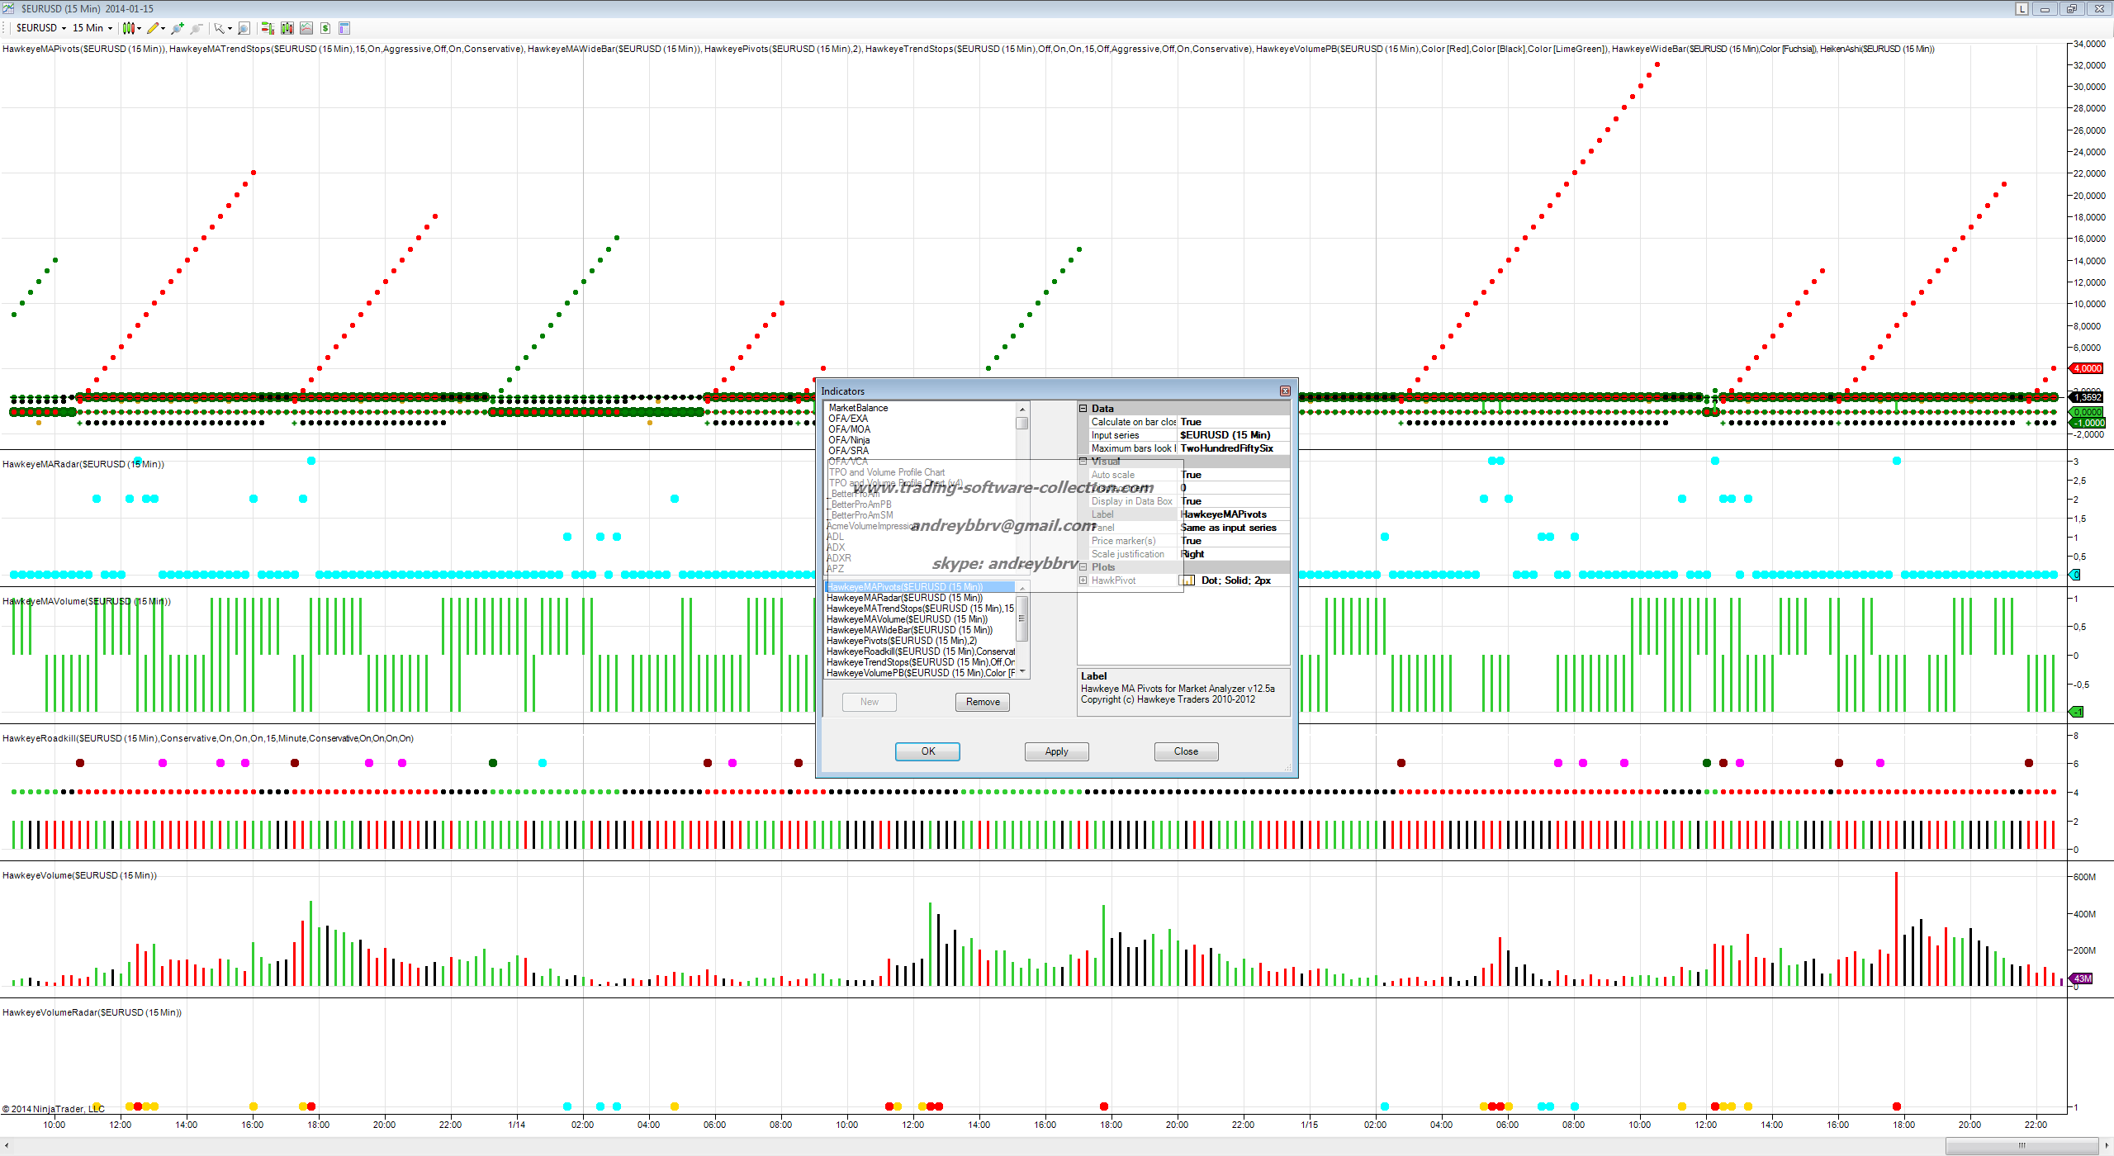
Task: Open the 15 Min interval dropdown
Action: point(92,28)
